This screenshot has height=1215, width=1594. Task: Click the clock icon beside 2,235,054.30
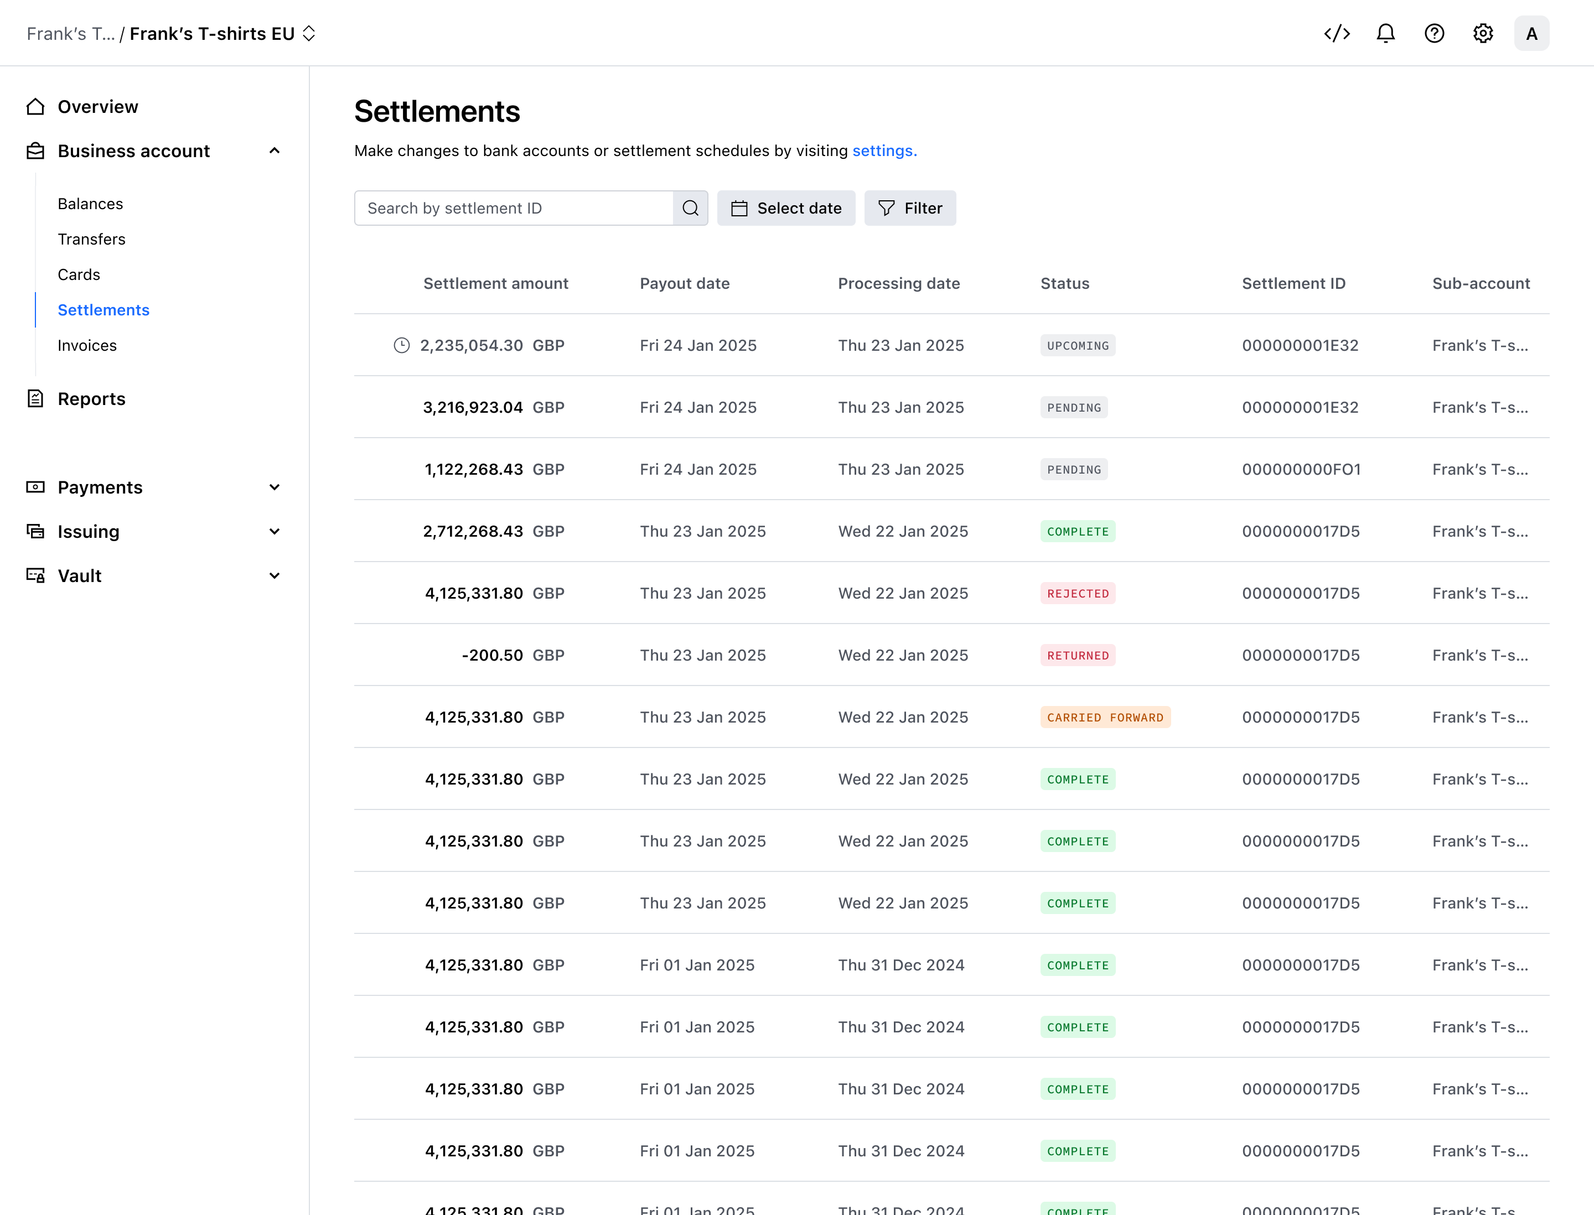coord(402,346)
